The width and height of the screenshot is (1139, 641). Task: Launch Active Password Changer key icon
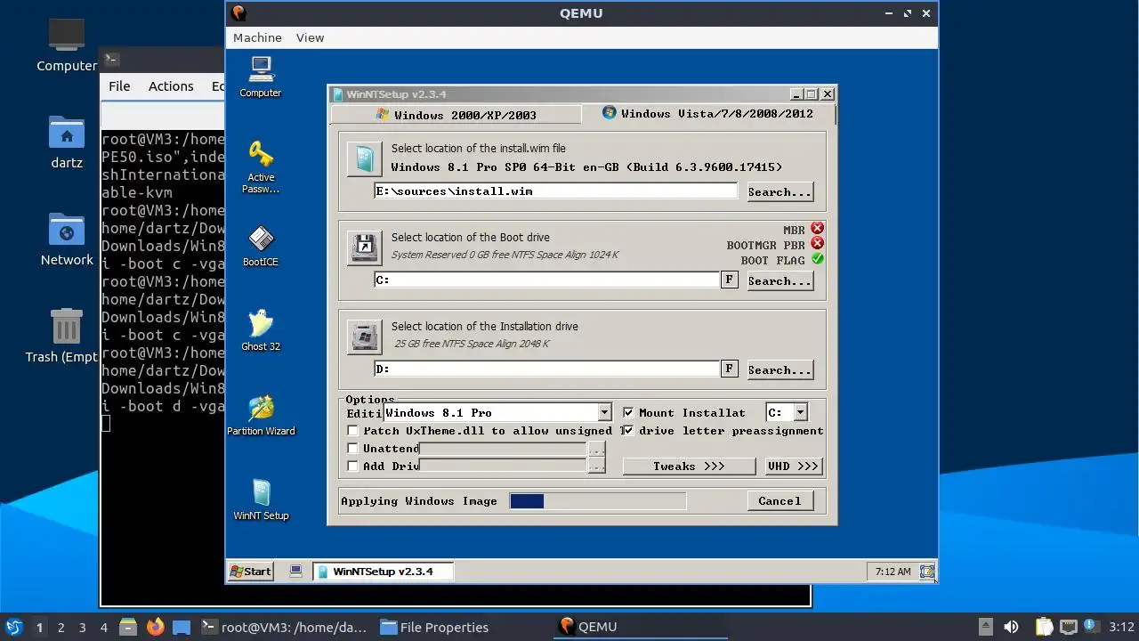pos(261,166)
